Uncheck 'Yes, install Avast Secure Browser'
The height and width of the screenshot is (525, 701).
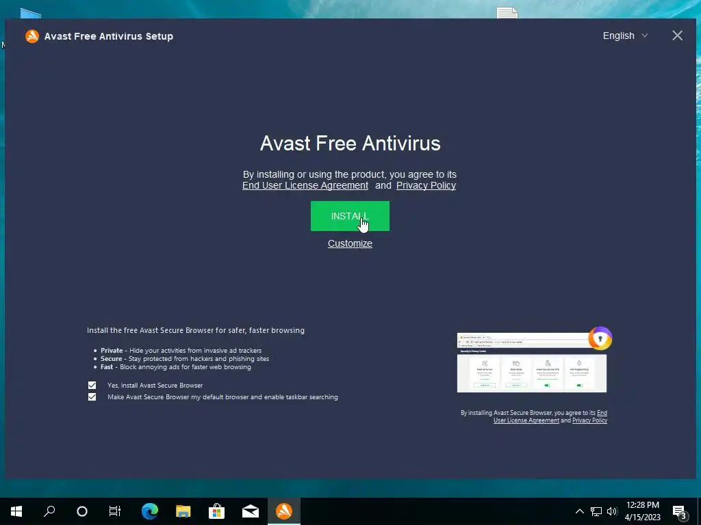pos(92,385)
